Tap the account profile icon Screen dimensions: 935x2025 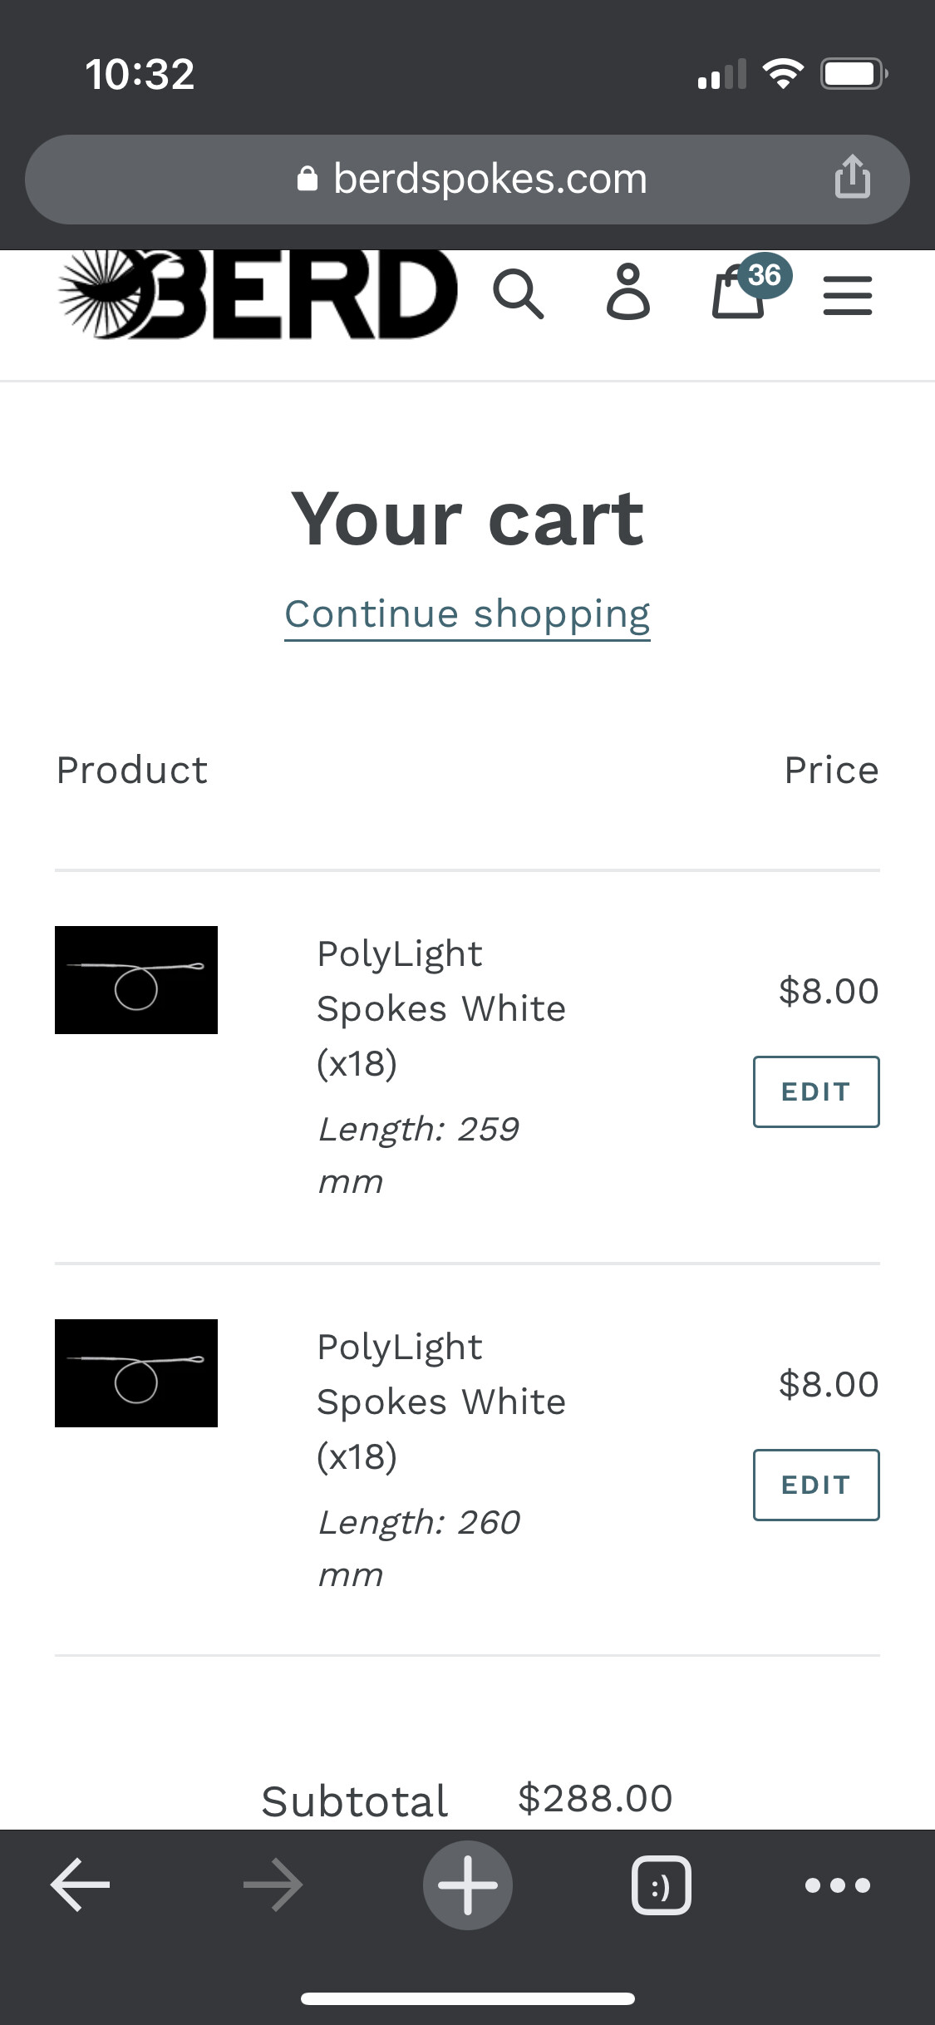(x=628, y=293)
